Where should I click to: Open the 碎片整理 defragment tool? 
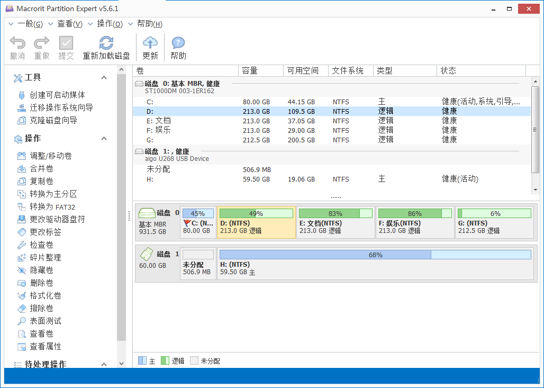(x=44, y=257)
